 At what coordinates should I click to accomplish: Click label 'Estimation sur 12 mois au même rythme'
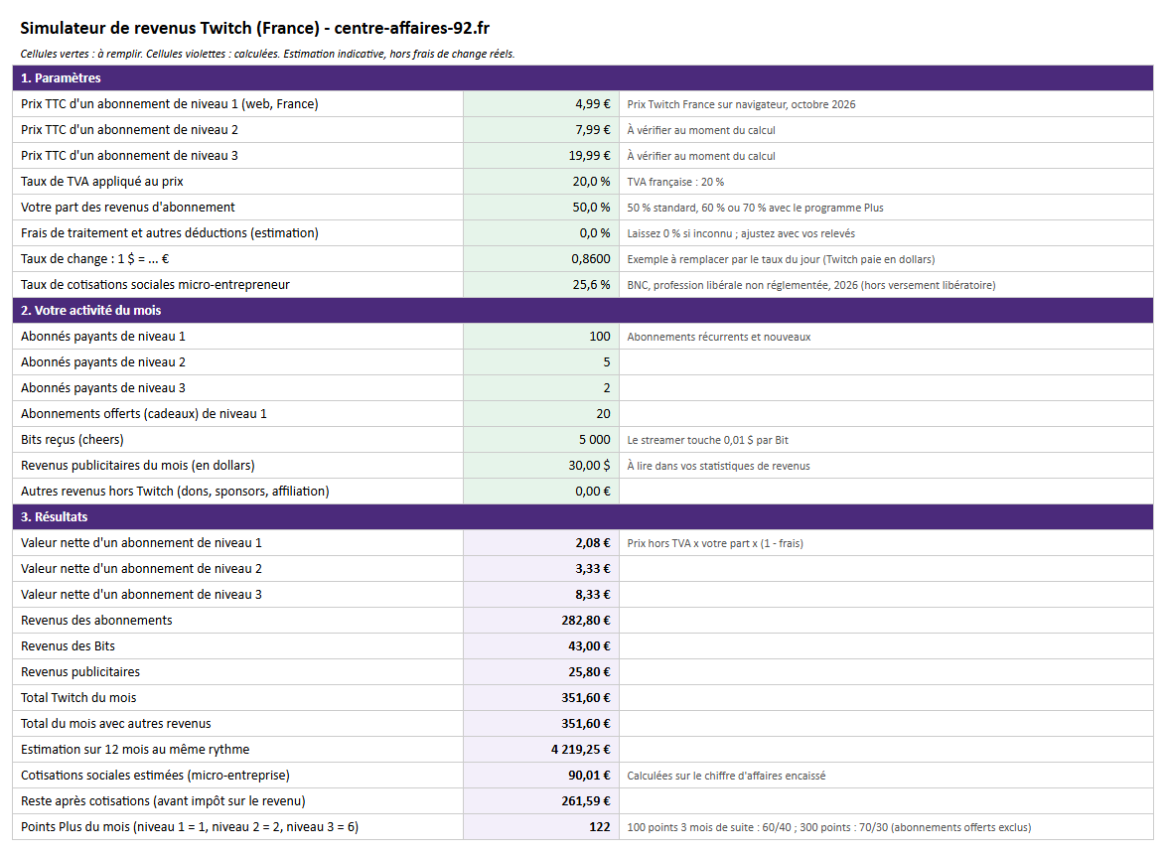pyautogui.click(x=135, y=749)
